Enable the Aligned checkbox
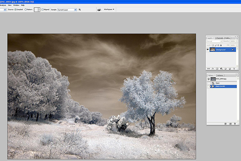 (43, 10)
